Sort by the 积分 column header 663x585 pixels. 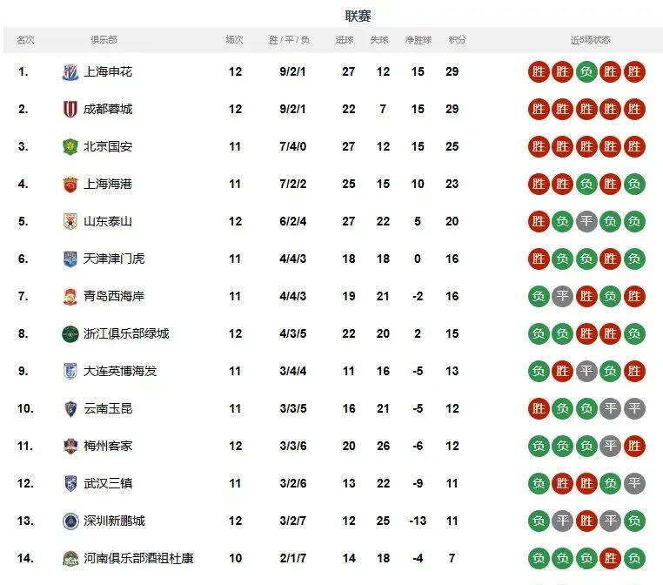pyautogui.click(x=457, y=40)
